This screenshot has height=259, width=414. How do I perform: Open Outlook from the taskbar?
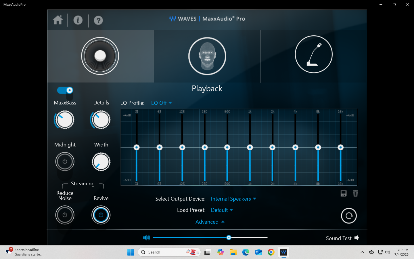coord(258,252)
